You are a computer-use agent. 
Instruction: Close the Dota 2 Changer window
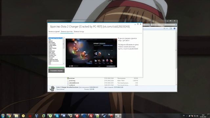141,24
